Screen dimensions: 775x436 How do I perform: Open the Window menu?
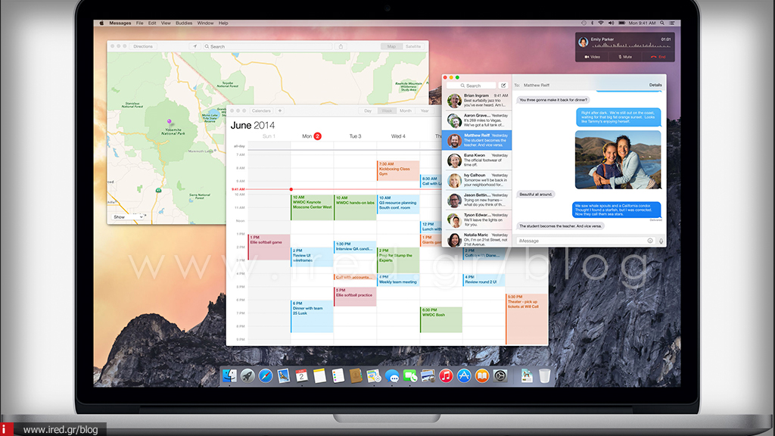(x=205, y=23)
